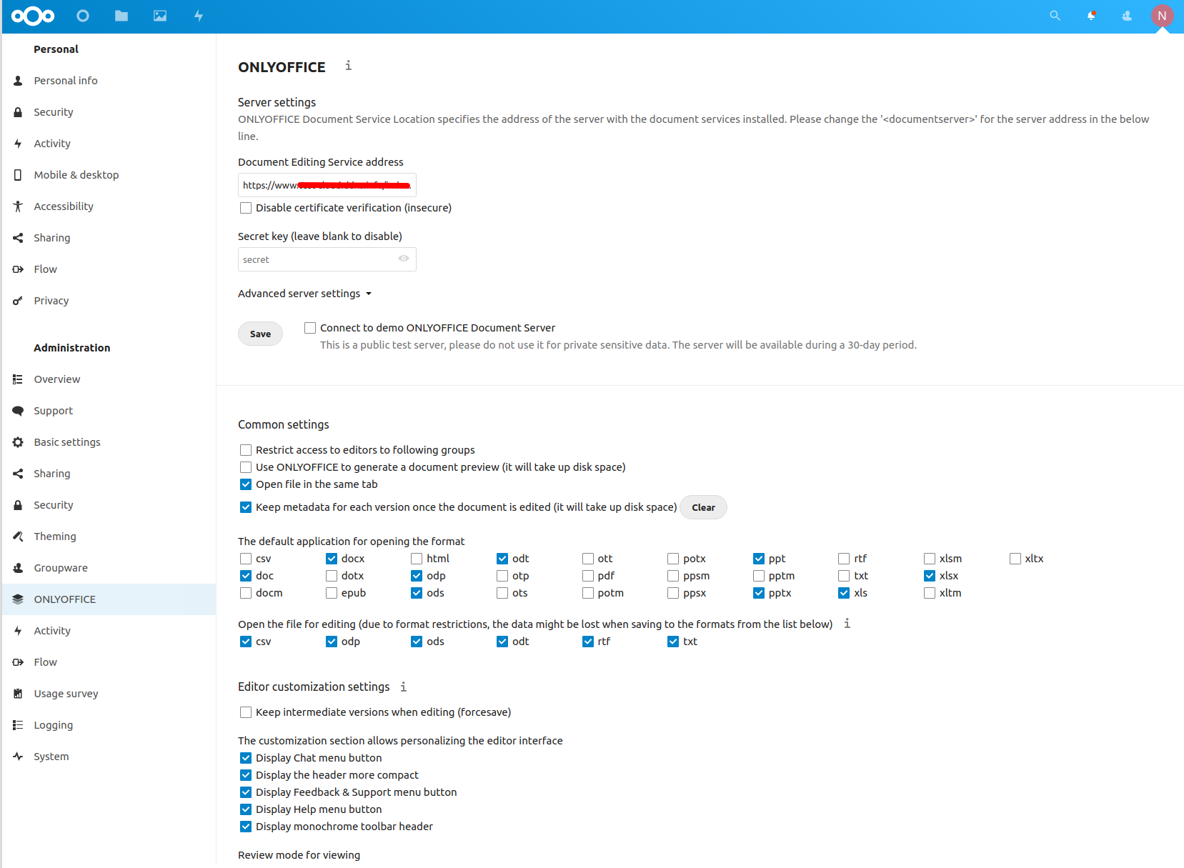The width and height of the screenshot is (1184, 868).
Task: Enable Disable certificate verification checkbox
Action: click(246, 207)
